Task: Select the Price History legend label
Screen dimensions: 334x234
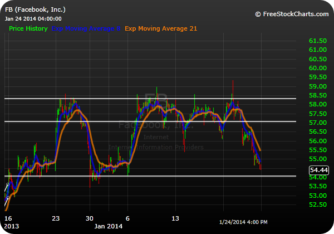Action: pyautogui.click(x=28, y=28)
